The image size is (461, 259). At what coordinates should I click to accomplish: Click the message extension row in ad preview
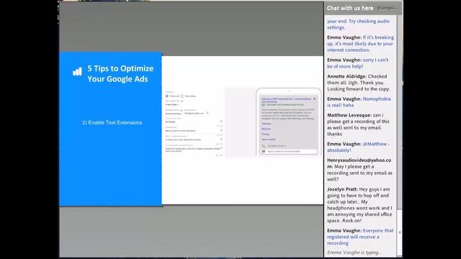click(x=288, y=152)
